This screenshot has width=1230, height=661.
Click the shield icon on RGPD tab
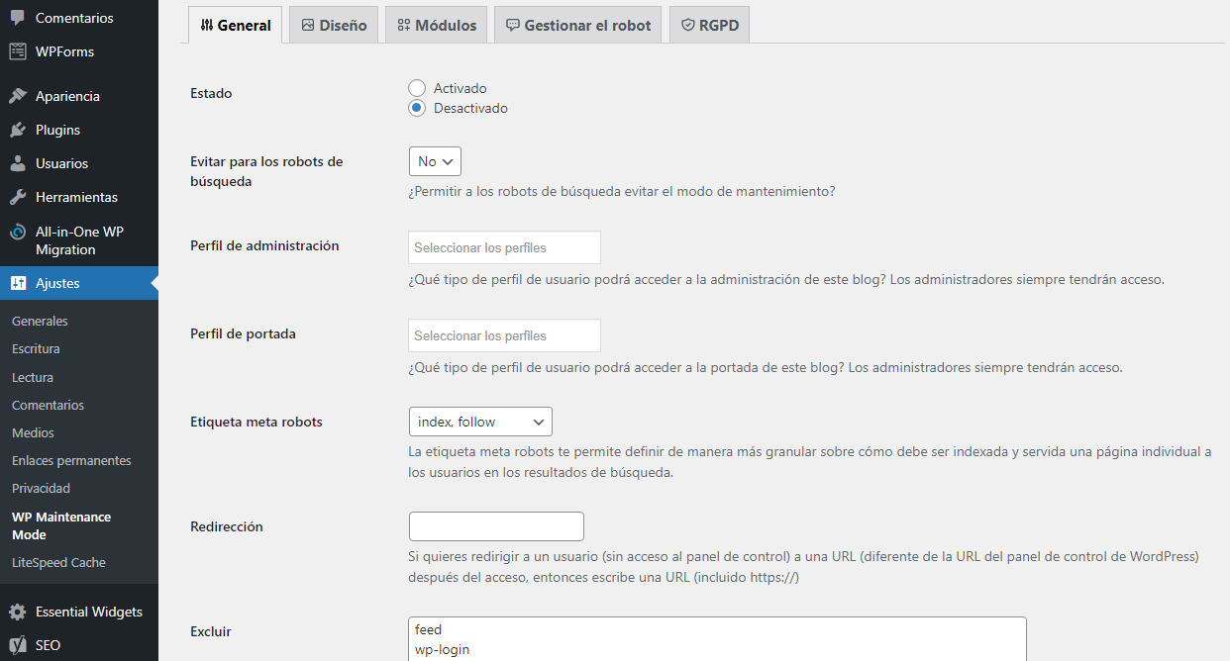tap(690, 24)
